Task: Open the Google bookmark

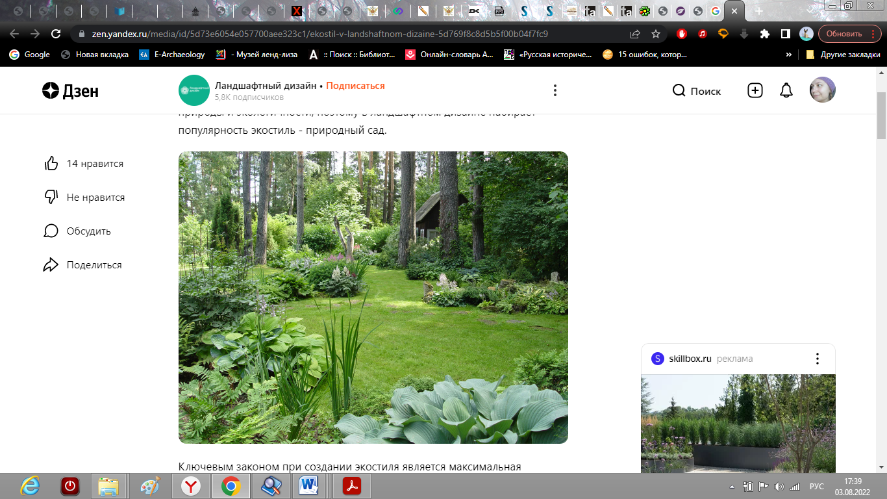Action: coord(30,55)
